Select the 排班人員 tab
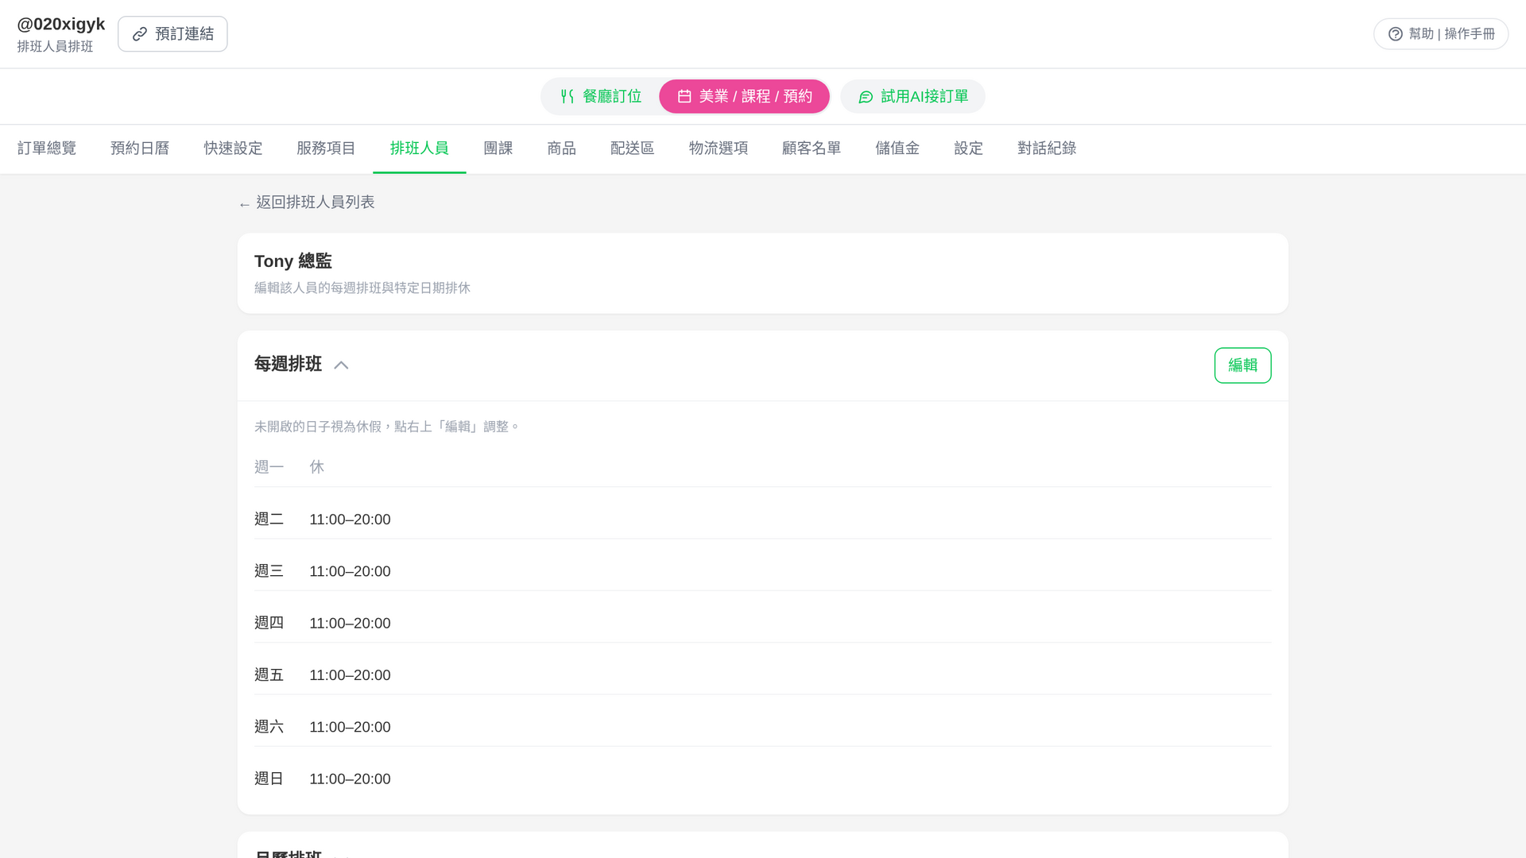The image size is (1526, 858). coord(420,149)
